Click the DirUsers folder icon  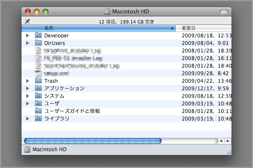38,43
